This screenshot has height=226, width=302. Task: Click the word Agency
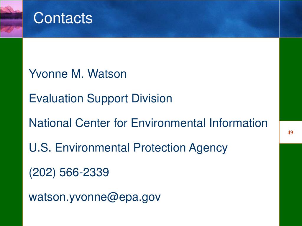[208, 148]
